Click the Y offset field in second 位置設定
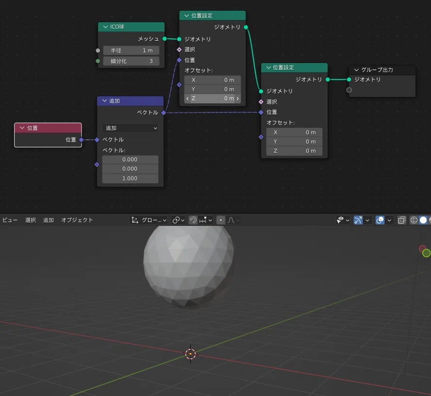The image size is (431, 396). pyautogui.click(x=294, y=142)
